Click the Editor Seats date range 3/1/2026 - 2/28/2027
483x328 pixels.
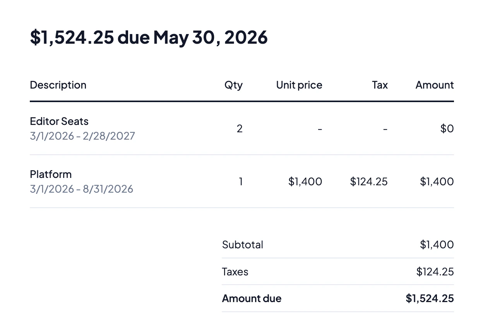coord(82,136)
